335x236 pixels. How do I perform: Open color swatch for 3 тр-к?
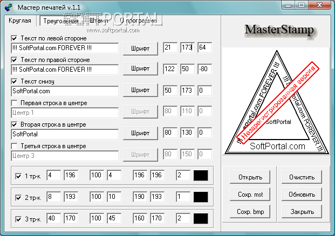pyautogui.click(x=201, y=219)
